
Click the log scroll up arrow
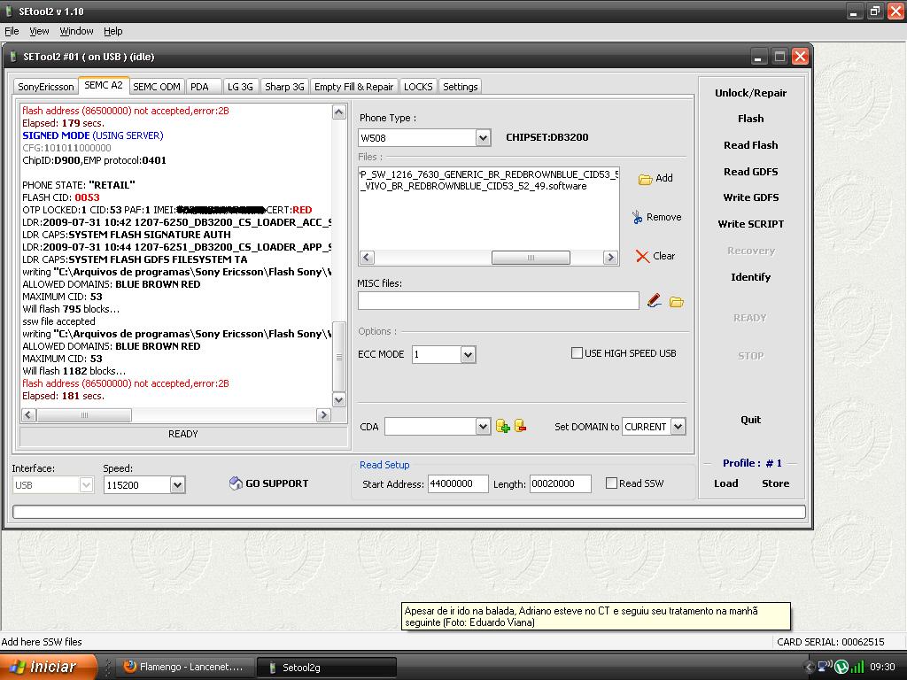pos(339,112)
